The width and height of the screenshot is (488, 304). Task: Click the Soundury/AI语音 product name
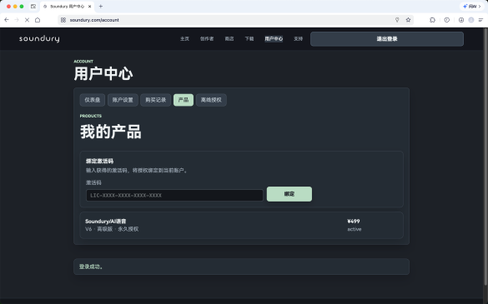pyautogui.click(x=105, y=222)
